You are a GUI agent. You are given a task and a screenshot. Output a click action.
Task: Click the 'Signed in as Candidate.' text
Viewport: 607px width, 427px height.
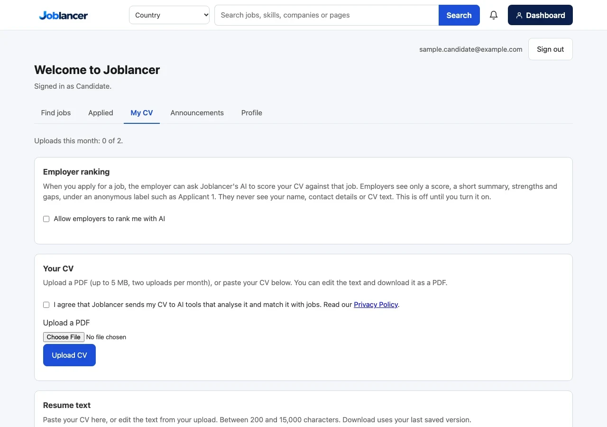coord(73,86)
